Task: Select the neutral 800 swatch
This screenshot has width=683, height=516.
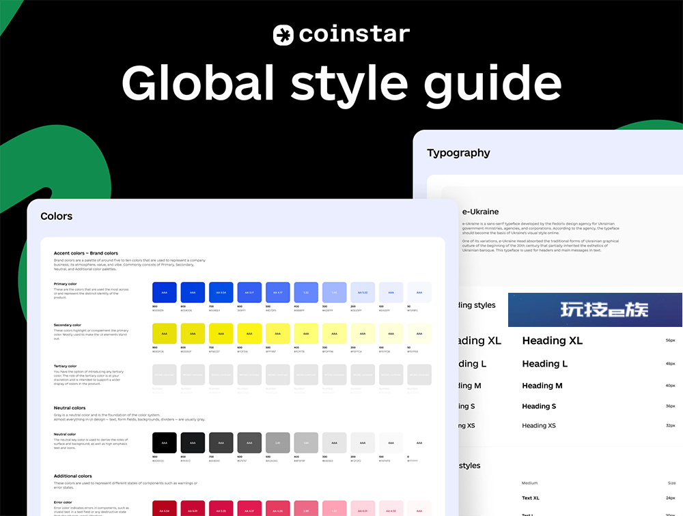Action: point(193,442)
